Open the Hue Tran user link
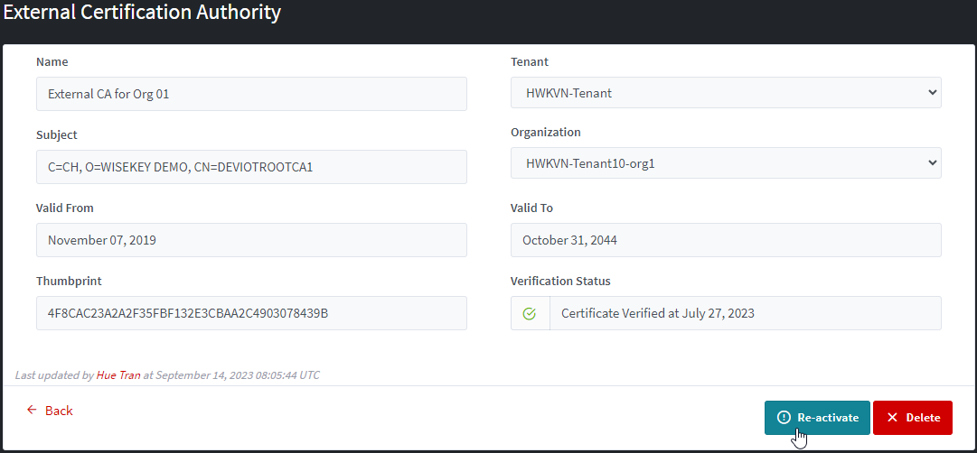Viewport: 977px width, 453px height. (x=118, y=374)
